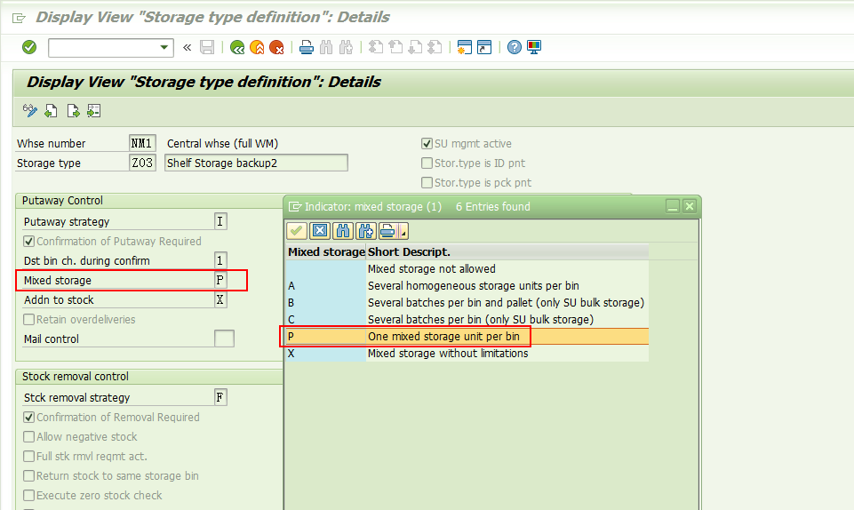
Task: Click the red Cancel icon
Action: pyautogui.click(x=276, y=47)
